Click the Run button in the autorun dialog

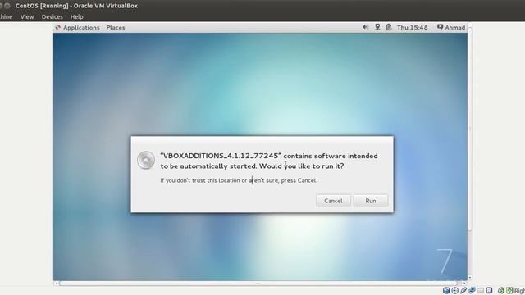tap(371, 201)
